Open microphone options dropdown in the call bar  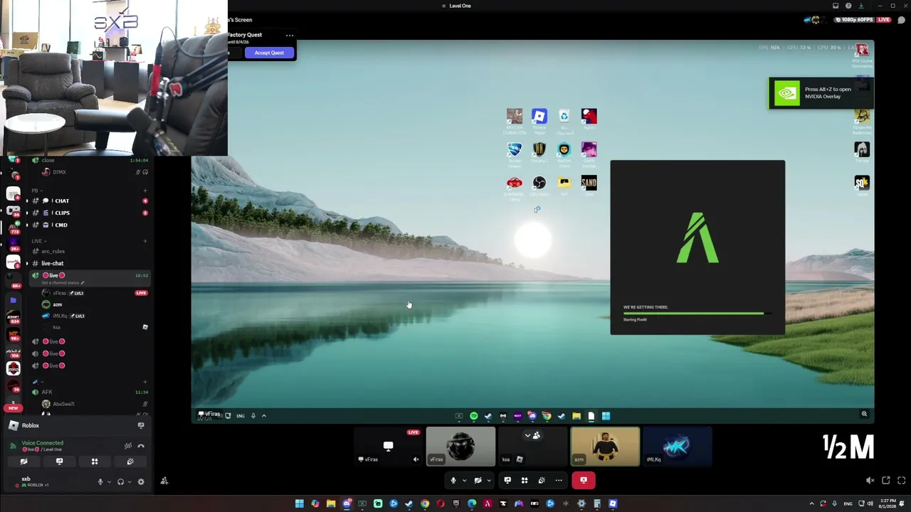click(x=464, y=481)
